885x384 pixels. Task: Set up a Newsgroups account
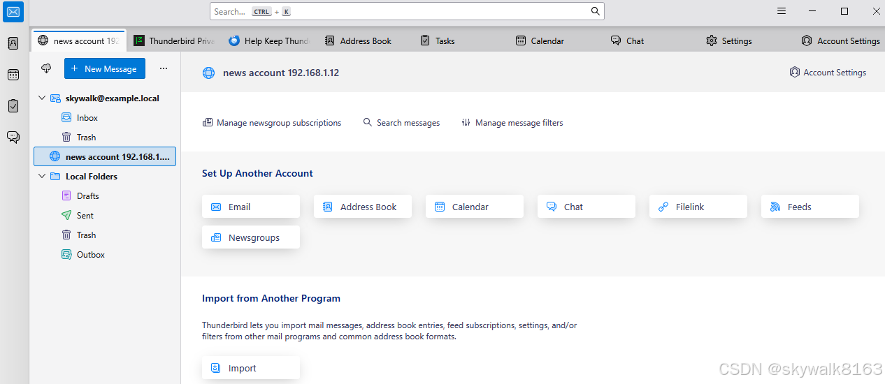coord(251,237)
